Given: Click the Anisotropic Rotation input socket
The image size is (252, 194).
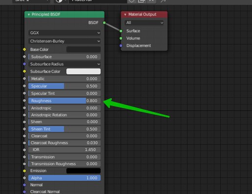Looking at the screenshot, I should pos(24,115).
